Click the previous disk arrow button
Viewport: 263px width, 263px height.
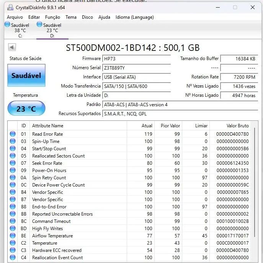click(12, 47)
